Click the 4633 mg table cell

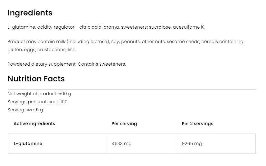click(121, 143)
